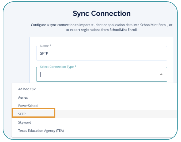This screenshot has width=181, height=142.
Task: Collapse the connection type dropdown arrow
Action: click(x=161, y=74)
